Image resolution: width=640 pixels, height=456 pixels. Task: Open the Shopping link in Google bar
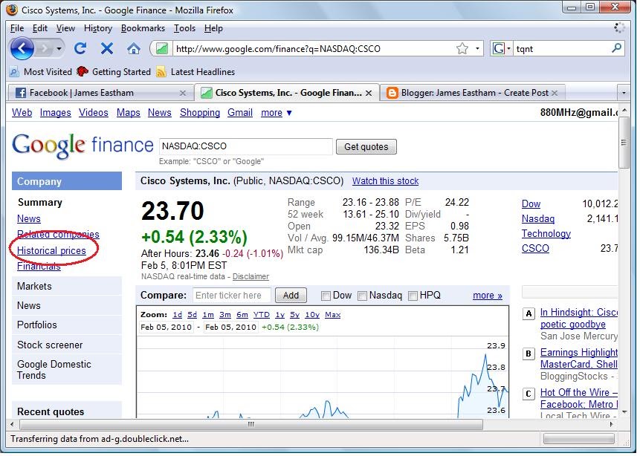coord(200,113)
